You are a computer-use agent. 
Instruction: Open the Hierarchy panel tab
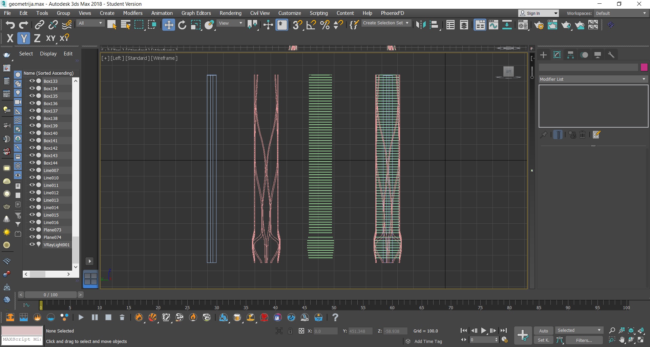tap(571, 55)
